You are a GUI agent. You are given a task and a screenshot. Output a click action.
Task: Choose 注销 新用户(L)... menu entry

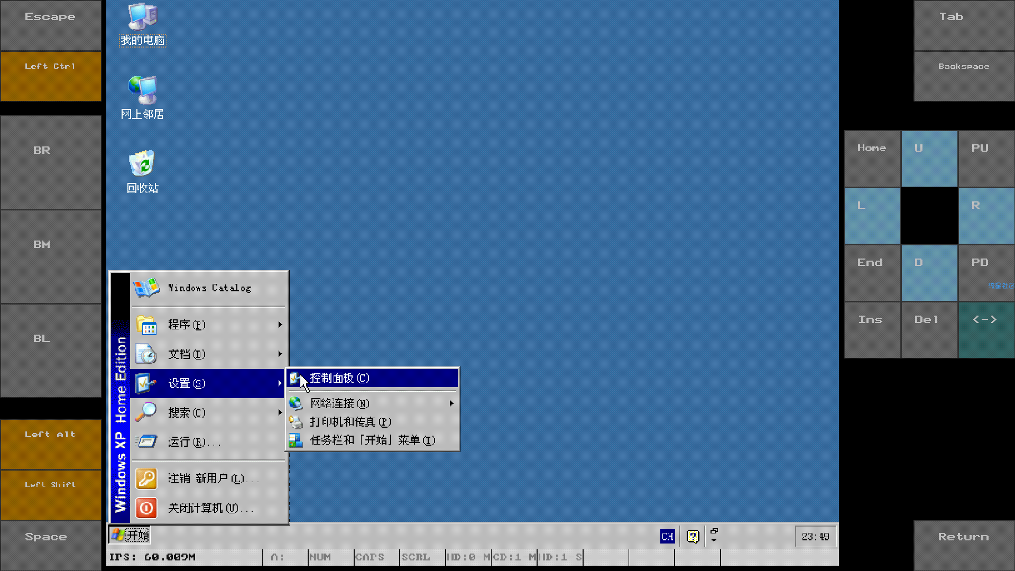208,478
